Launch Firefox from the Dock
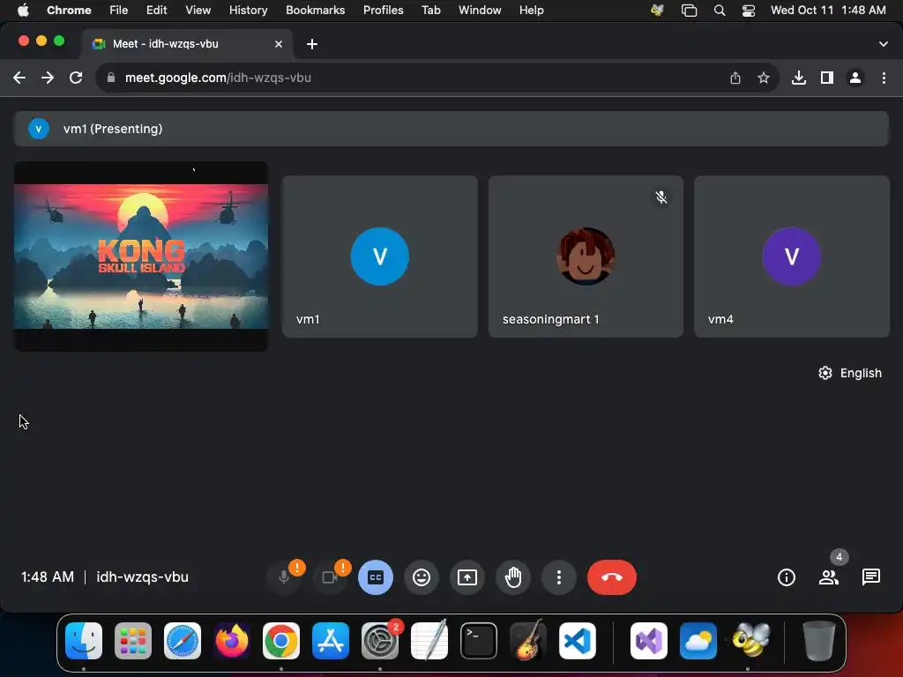Viewport: 903px width, 677px height. [232, 641]
